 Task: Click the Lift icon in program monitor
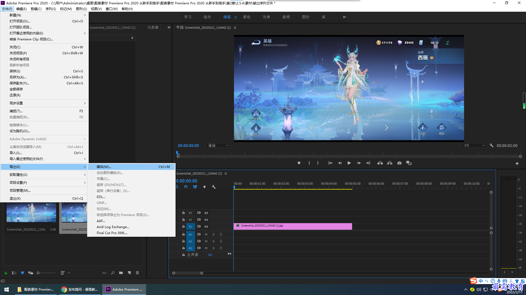point(380,163)
